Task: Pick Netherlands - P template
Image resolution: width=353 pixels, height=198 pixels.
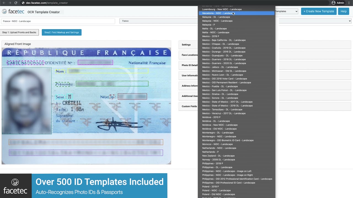Action: click(237, 152)
